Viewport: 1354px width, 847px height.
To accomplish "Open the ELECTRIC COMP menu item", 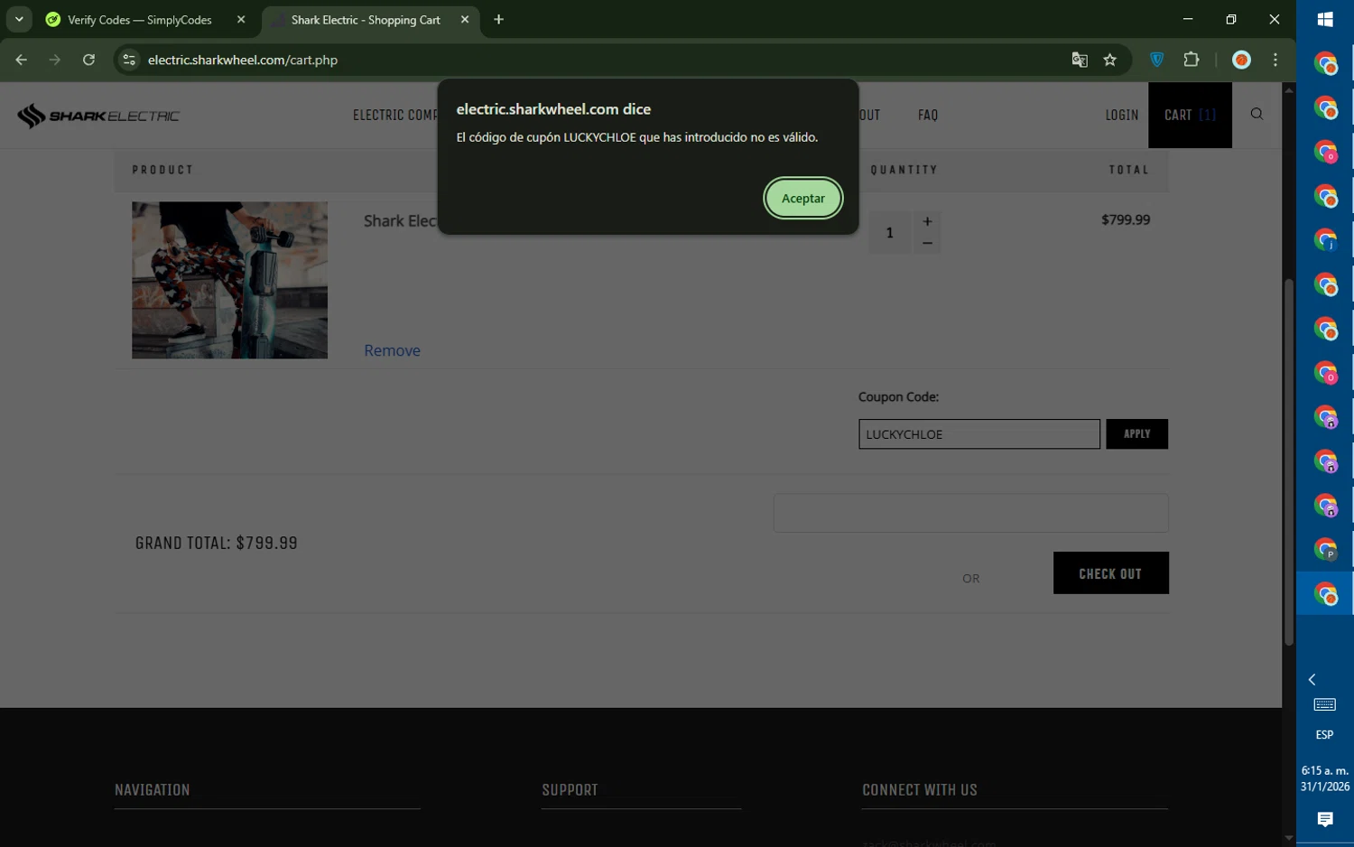I will pyautogui.click(x=394, y=116).
